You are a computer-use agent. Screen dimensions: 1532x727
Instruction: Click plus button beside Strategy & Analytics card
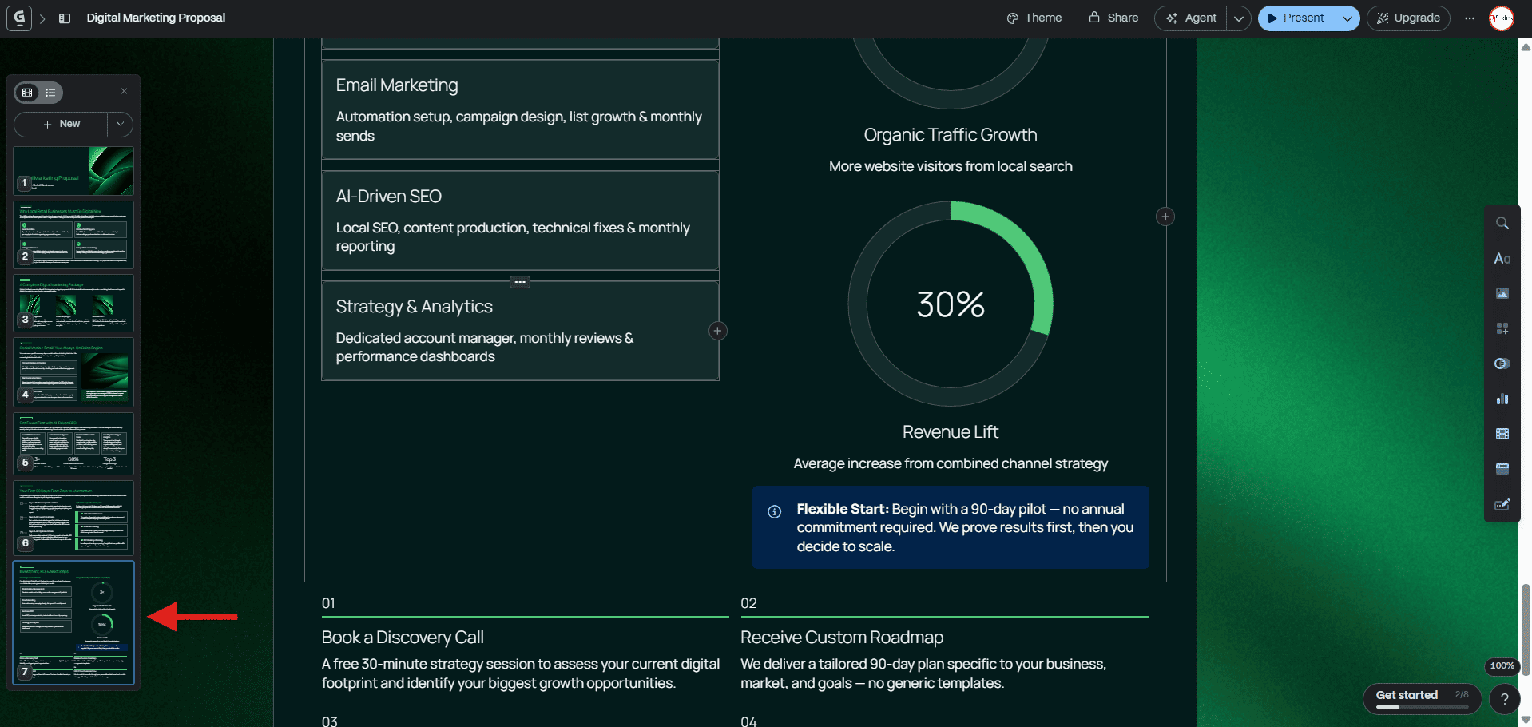tap(717, 331)
